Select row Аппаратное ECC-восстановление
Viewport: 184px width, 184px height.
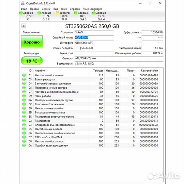[90, 125]
